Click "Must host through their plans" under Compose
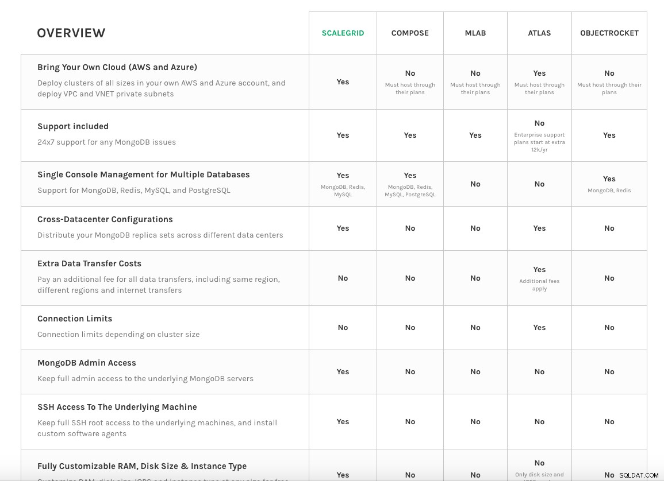The height and width of the screenshot is (481, 664). coord(410,88)
